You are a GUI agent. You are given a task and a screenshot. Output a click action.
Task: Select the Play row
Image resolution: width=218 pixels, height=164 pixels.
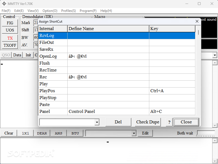click(x=117, y=84)
